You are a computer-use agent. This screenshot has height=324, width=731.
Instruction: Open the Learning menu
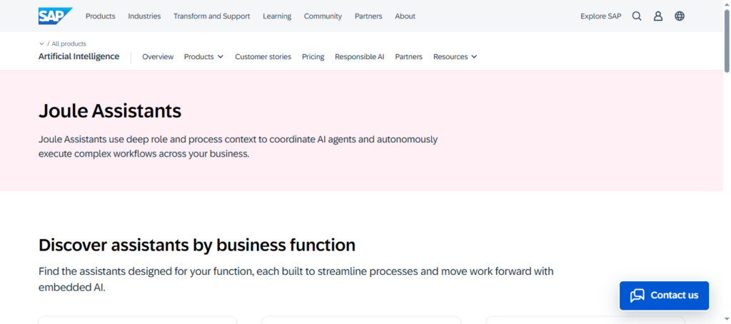[277, 16]
